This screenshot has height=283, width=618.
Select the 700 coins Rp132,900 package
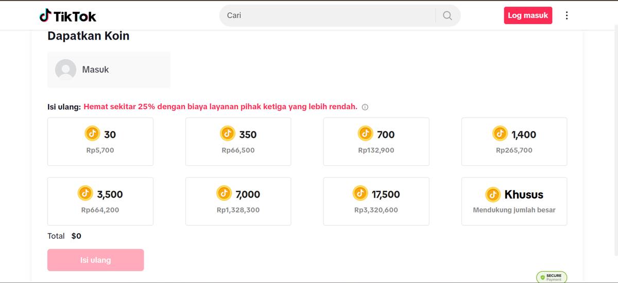376,141
